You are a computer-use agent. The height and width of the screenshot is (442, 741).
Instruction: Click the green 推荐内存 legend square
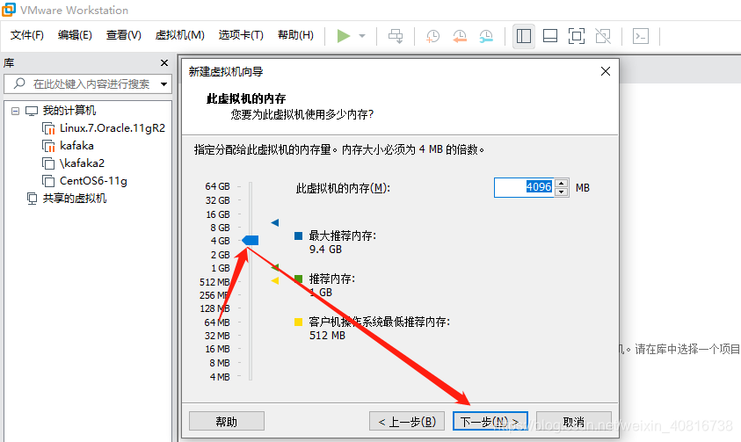298,279
